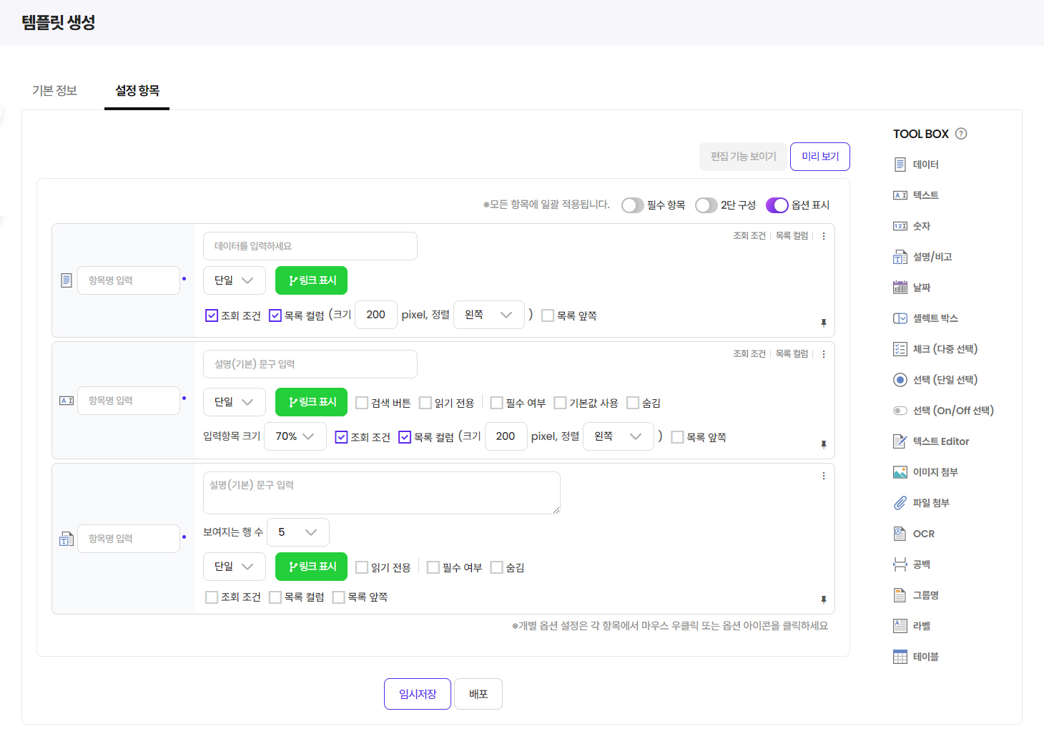Screen dimensions: 1044x739
Task: Click the 미리 보기 button
Action: pos(819,157)
